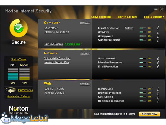The height and width of the screenshot is (125, 166).
Task: Toggle the Antispyware switch
Action: 143,36
